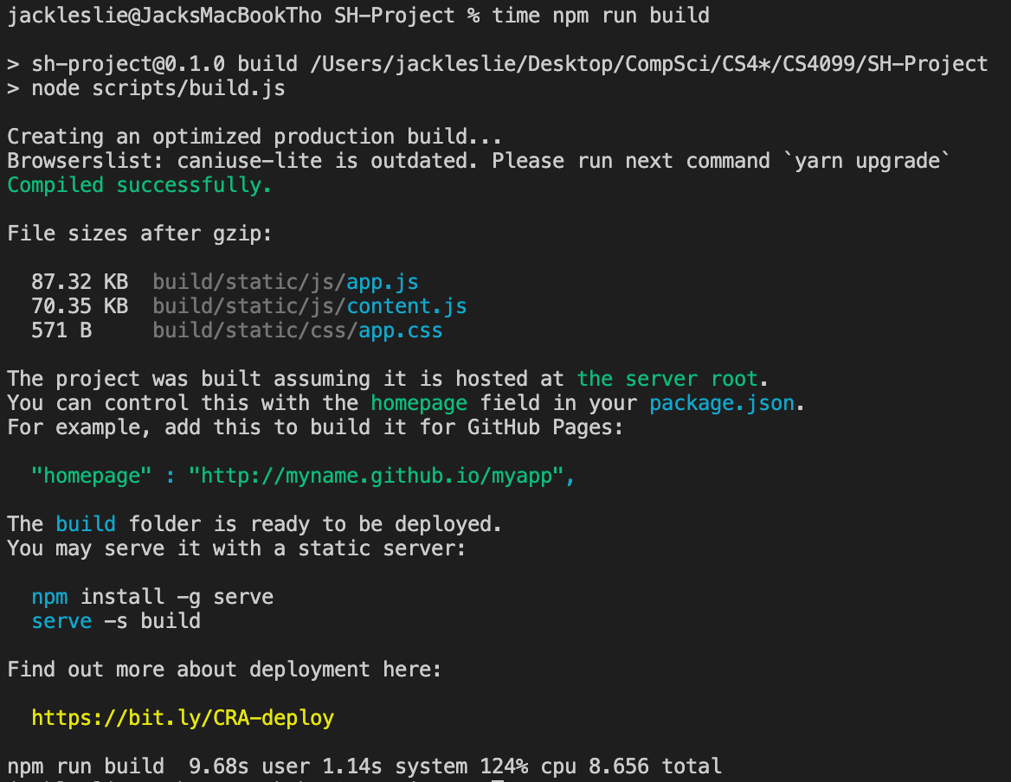This screenshot has height=782, width=1011.
Task: Click the https://bit.ly/CRA-deploy link
Action: pyautogui.click(x=183, y=718)
